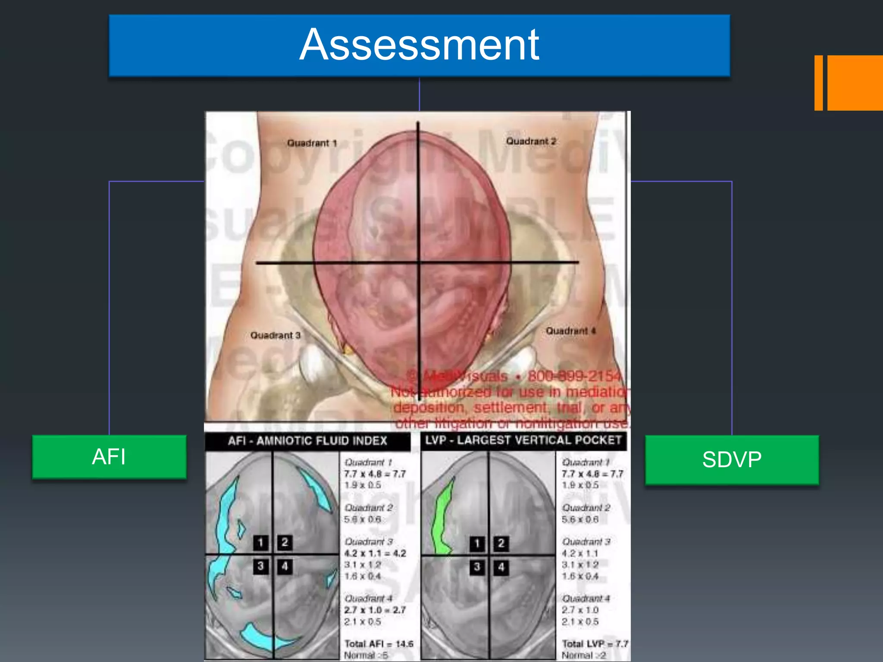The width and height of the screenshot is (883, 662).
Task: Click "3.1 x 1.2" in the LVP column
Action: tap(580, 565)
